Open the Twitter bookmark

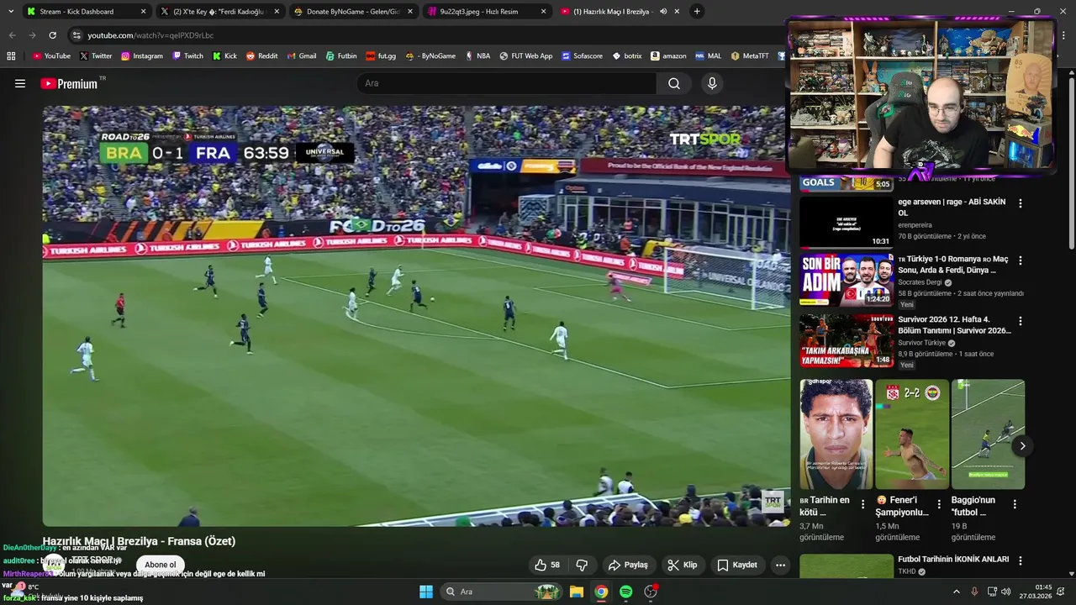(96, 56)
